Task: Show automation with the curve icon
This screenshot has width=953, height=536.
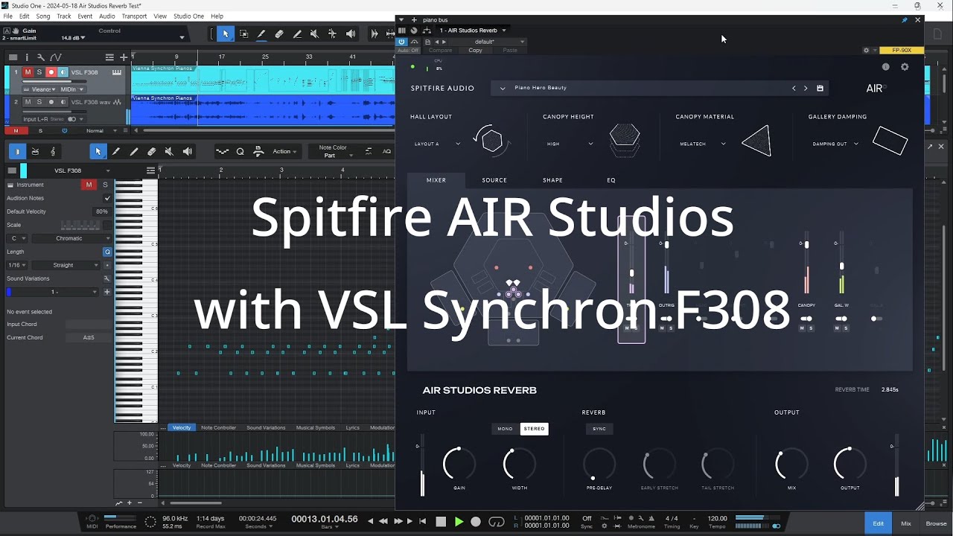Action: coord(54,57)
